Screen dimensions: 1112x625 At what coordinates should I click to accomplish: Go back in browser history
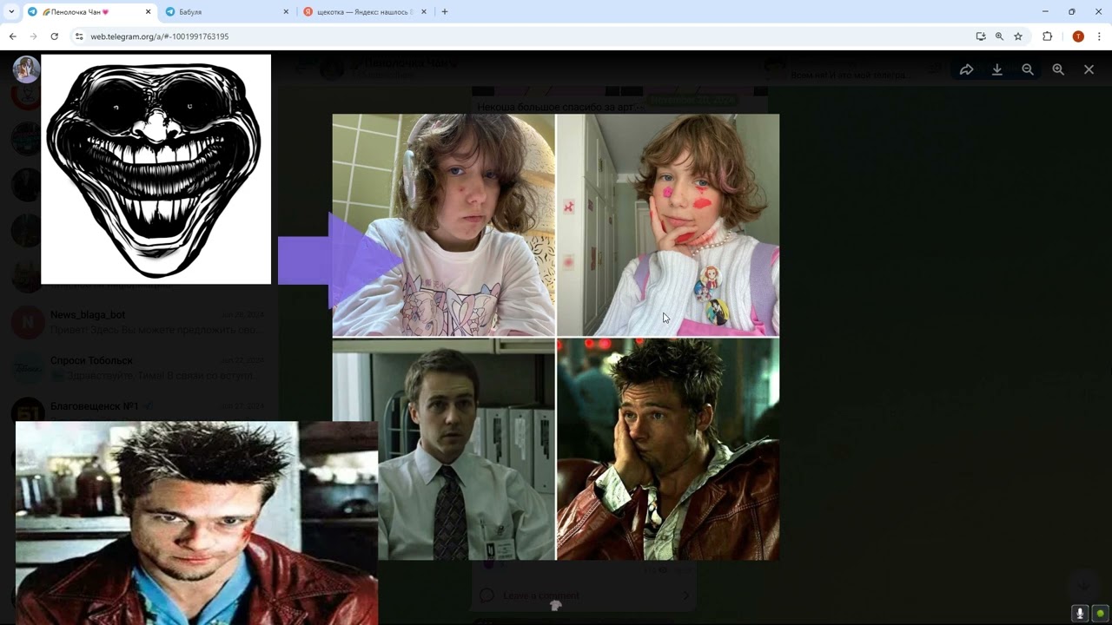(x=12, y=36)
